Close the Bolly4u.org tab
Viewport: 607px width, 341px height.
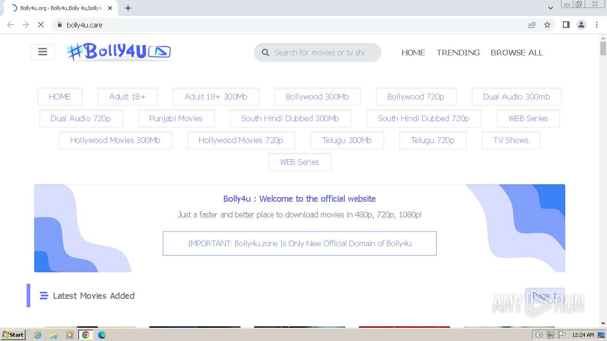110,8
